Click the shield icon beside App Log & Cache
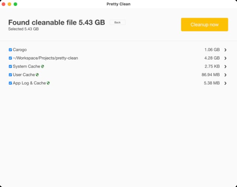 48,83
